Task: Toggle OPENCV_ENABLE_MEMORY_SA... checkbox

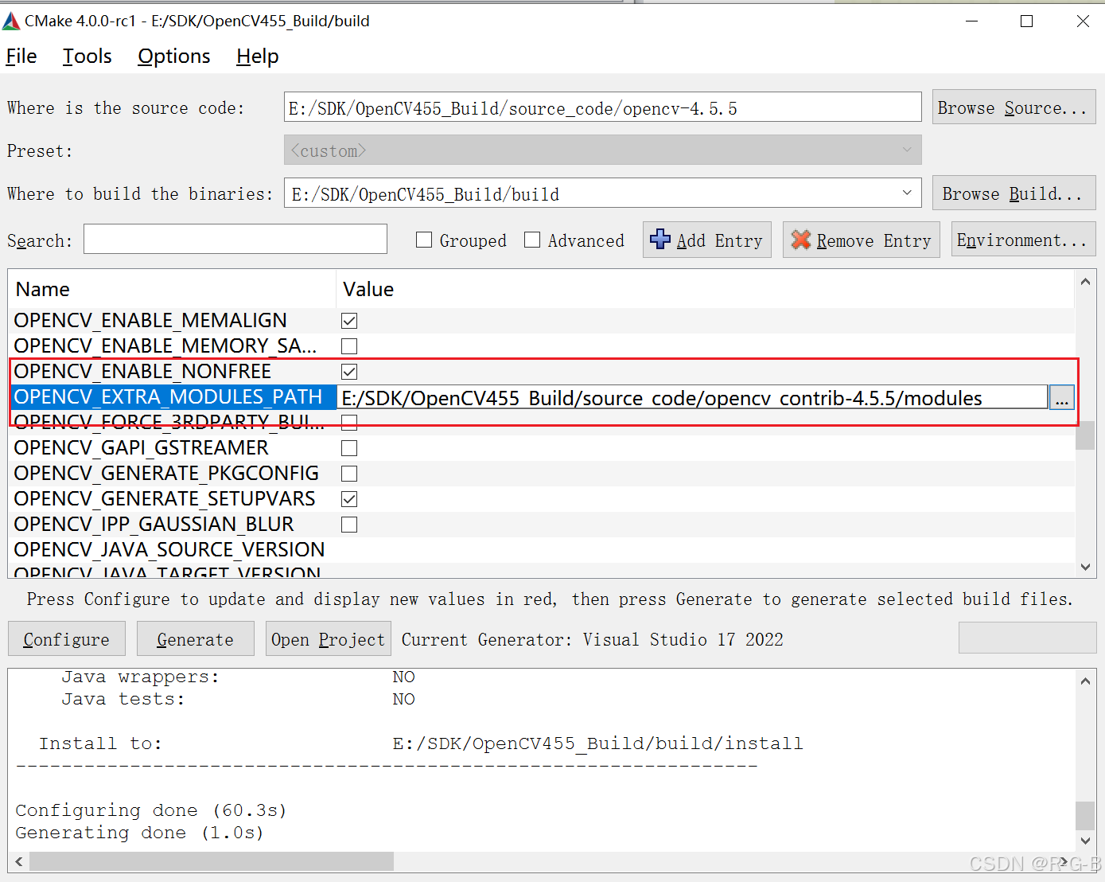Action: (349, 346)
